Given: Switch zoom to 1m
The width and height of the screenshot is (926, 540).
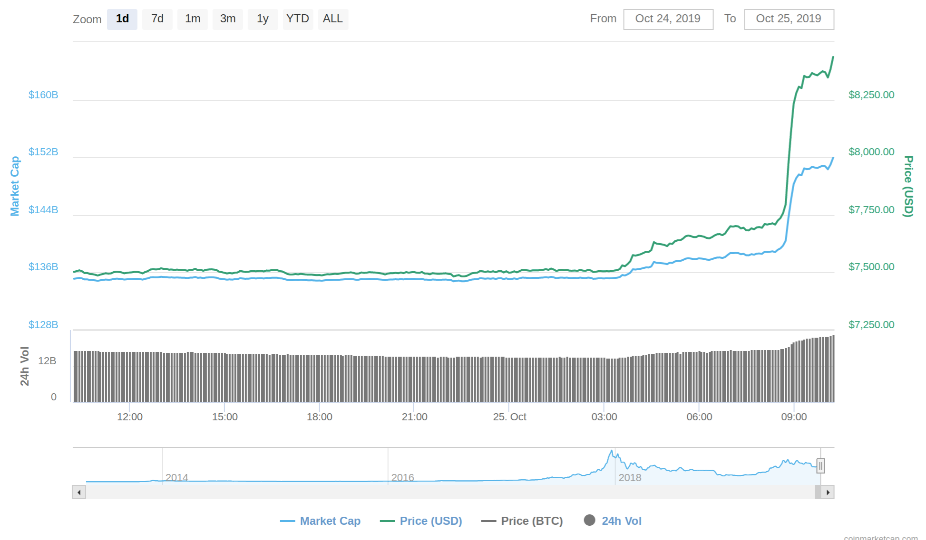Looking at the screenshot, I should [x=193, y=19].
